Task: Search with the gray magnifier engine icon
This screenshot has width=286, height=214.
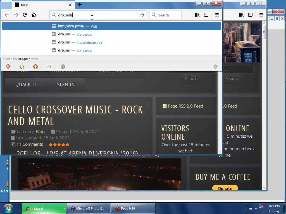Action: [63, 67]
